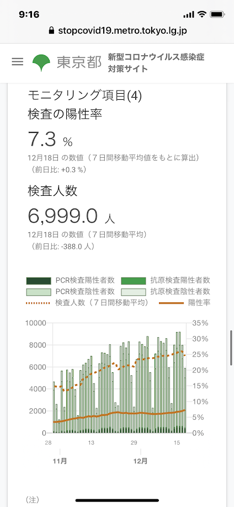Open 新型コロナウイルス感染症対策サイト header link

click(156, 63)
